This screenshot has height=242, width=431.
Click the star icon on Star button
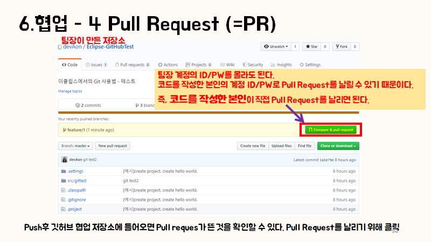[x=308, y=47]
